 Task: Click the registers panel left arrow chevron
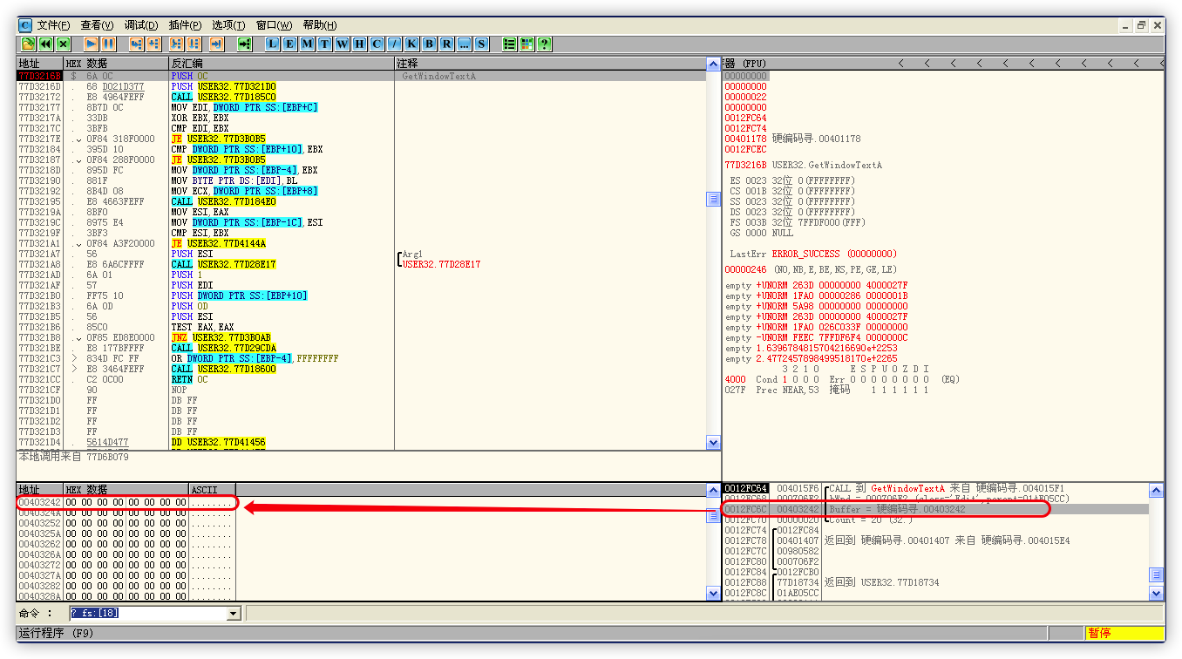coord(900,64)
